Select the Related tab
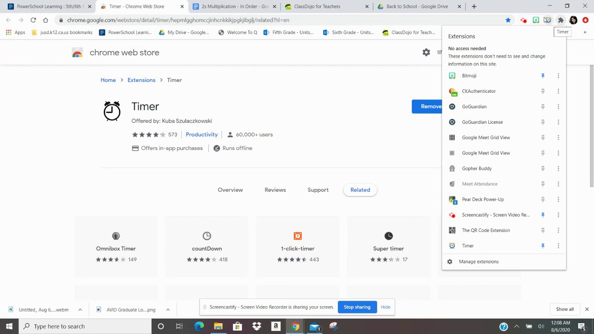 coord(360,190)
